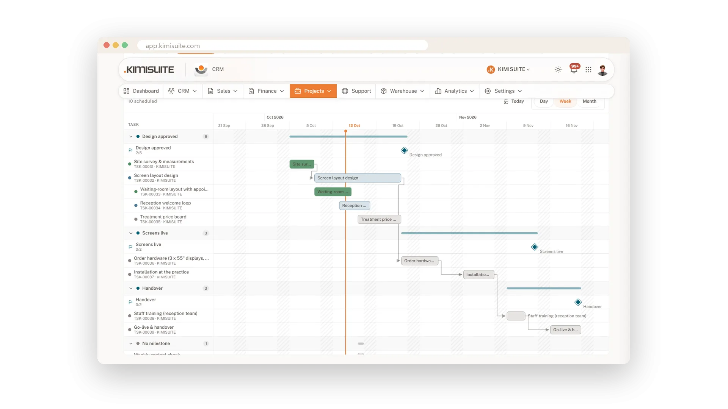
Task: Click the browser address bar
Action: click(282, 45)
